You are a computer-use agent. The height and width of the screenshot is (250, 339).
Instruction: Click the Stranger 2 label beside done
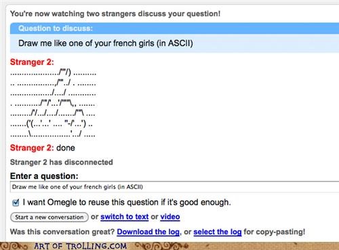tap(32, 148)
